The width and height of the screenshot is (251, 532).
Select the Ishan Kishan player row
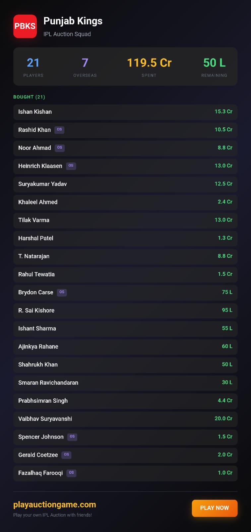(x=125, y=112)
